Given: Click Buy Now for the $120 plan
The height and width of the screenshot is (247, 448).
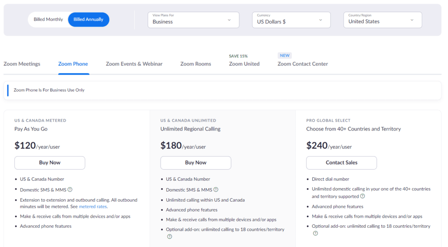Looking at the screenshot, I should click(x=50, y=163).
